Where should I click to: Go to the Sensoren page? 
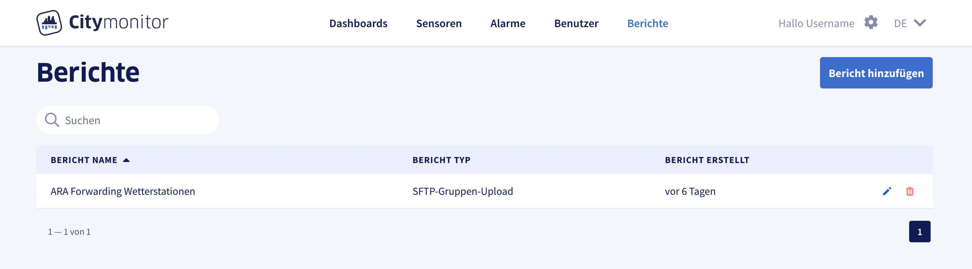click(439, 24)
